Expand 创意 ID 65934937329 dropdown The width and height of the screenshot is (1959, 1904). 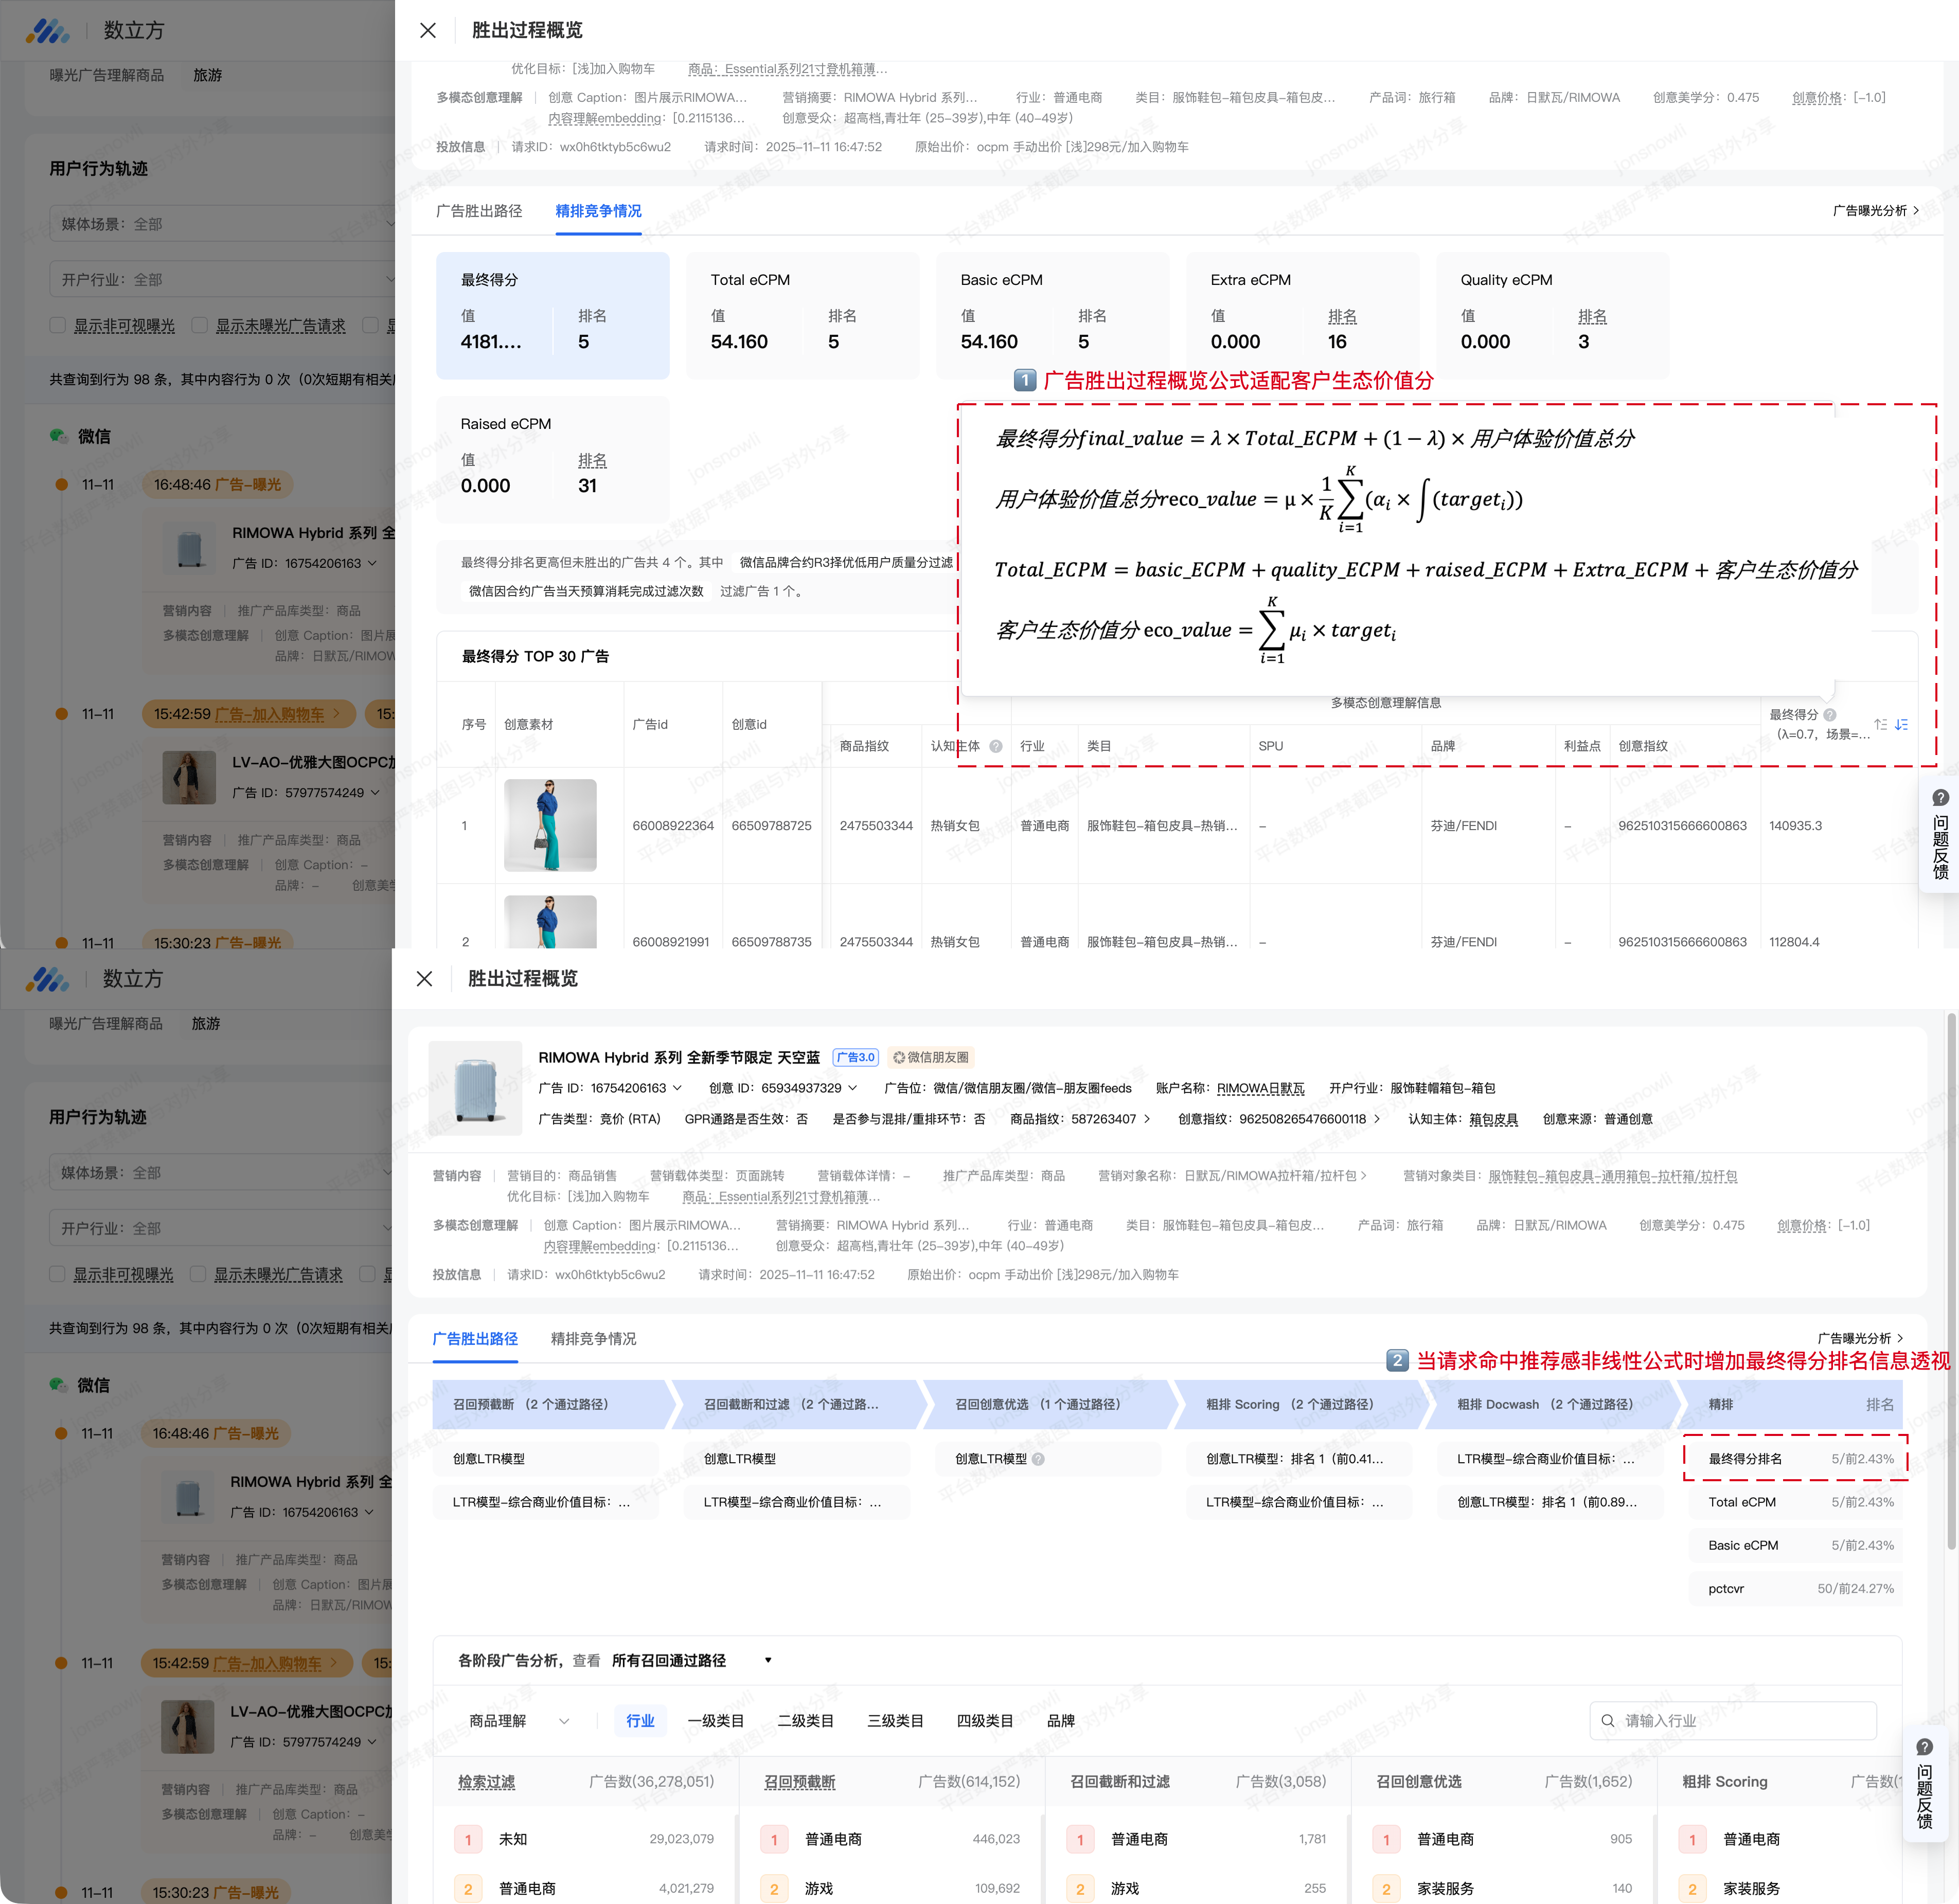(853, 1088)
